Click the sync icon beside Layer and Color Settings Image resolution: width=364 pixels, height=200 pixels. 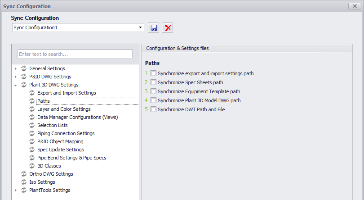click(32, 109)
